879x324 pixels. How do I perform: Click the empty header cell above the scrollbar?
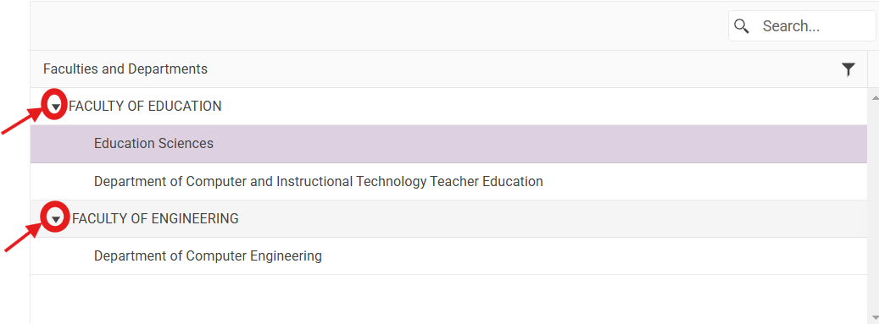coord(873,69)
